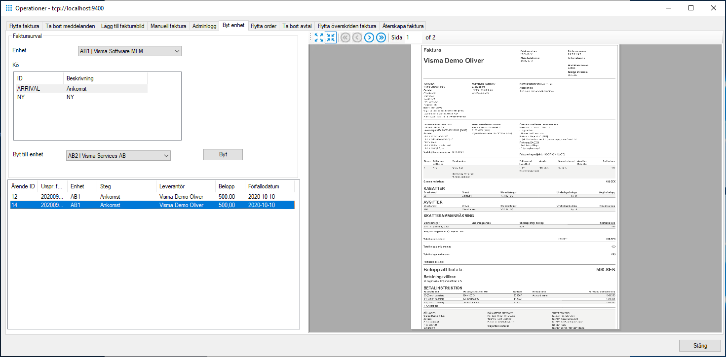726x357 pixels.
Task: Click the Byt button
Action: (223, 154)
